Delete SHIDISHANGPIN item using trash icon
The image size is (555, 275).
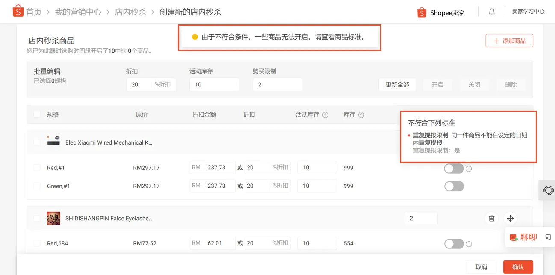(x=491, y=218)
